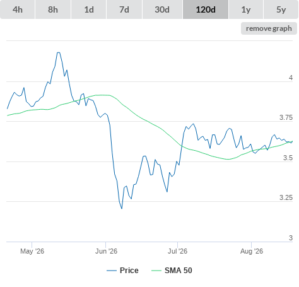Click the Jun '26 axis label
Viewport: 299px width, 287px height.
[106, 251]
